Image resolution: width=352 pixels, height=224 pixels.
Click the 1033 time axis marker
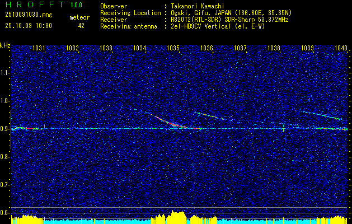[106, 48]
